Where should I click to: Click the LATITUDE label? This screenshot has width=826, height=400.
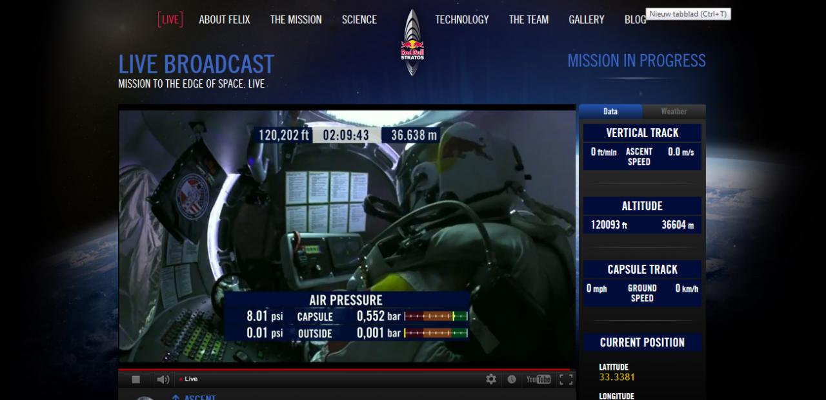click(x=614, y=367)
